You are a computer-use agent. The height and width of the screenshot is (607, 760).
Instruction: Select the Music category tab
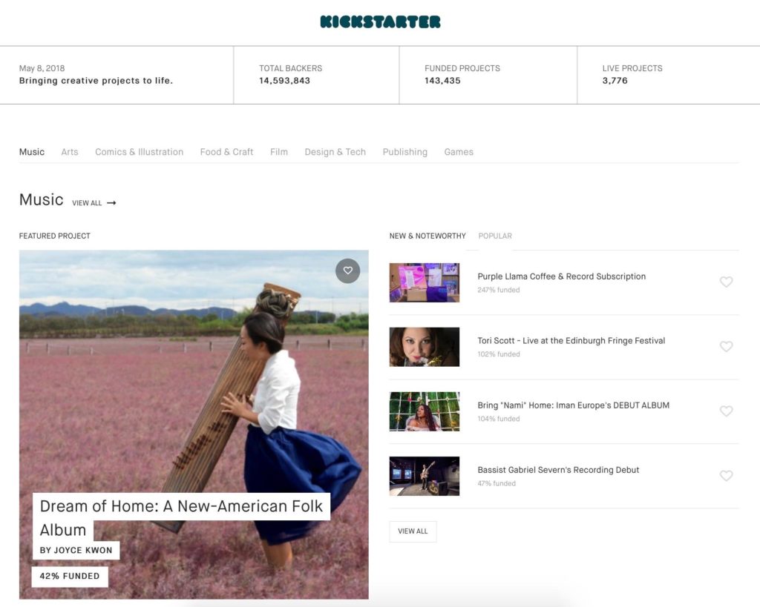coord(31,152)
